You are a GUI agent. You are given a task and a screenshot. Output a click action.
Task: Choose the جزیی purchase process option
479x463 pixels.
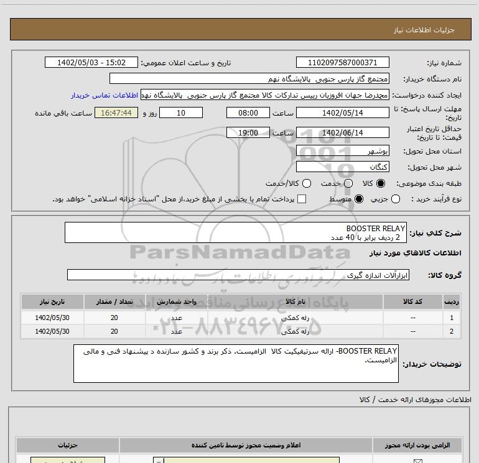click(x=396, y=199)
